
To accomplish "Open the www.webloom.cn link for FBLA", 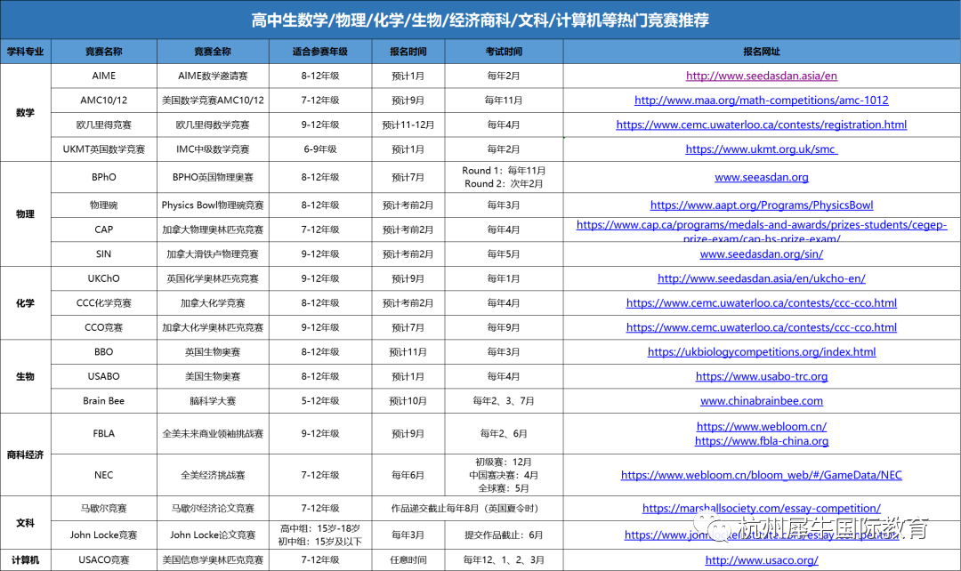I will click(x=761, y=426).
